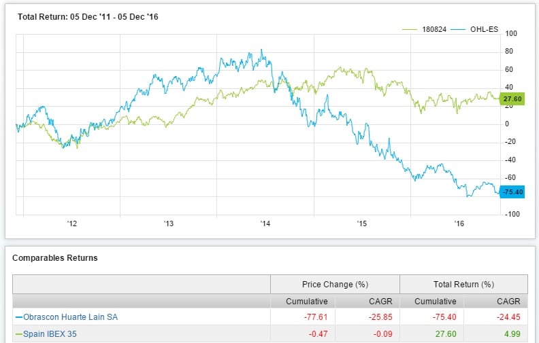Click the Price Change (%) column header
The height and width of the screenshot is (343, 539).
coord(334,284)
